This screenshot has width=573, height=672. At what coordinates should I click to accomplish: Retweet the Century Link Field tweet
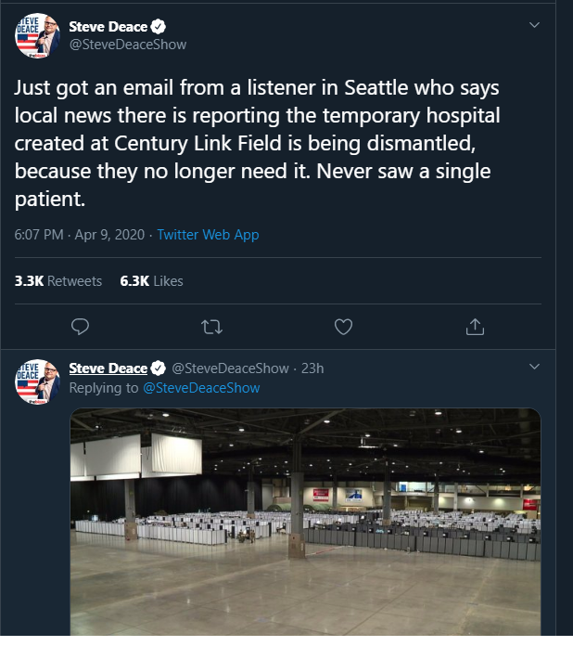click(x=212, y=326)
